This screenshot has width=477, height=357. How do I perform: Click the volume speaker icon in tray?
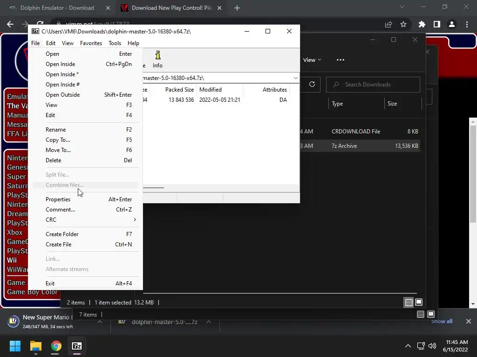[432, 346]
